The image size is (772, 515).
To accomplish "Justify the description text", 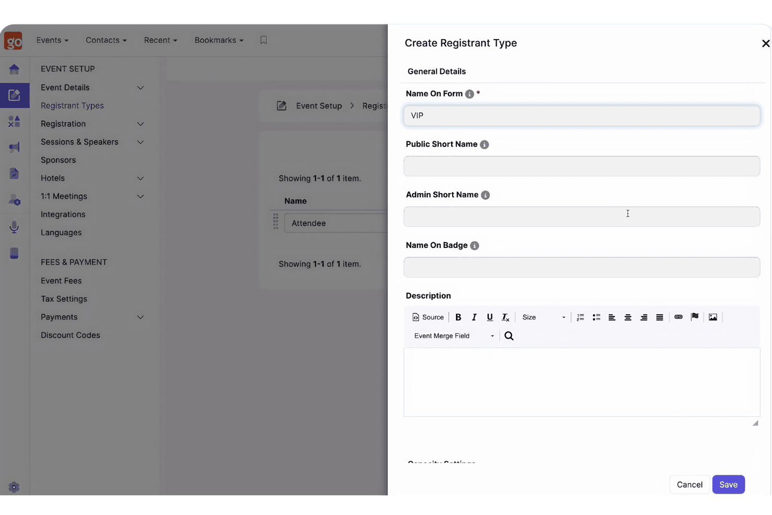I will (x=660, y=317).
